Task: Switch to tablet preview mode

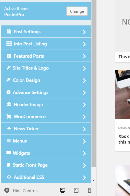Action: click(76, 190)
